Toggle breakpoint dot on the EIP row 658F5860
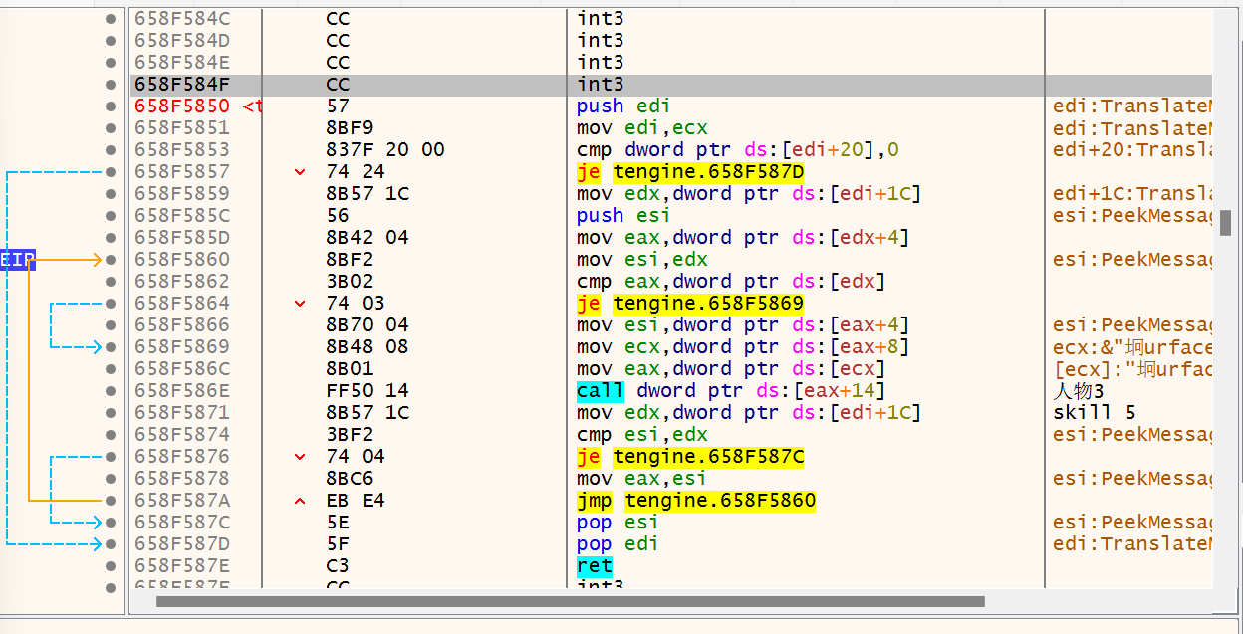1243x634 pixels. click(x=110, y=260)
